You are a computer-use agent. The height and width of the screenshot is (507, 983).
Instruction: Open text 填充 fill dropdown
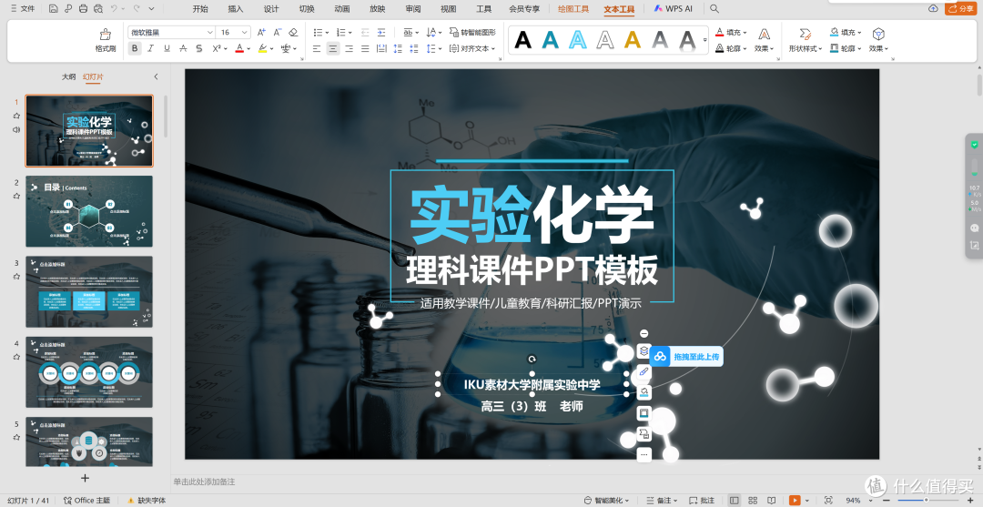(x=731, y=32)
